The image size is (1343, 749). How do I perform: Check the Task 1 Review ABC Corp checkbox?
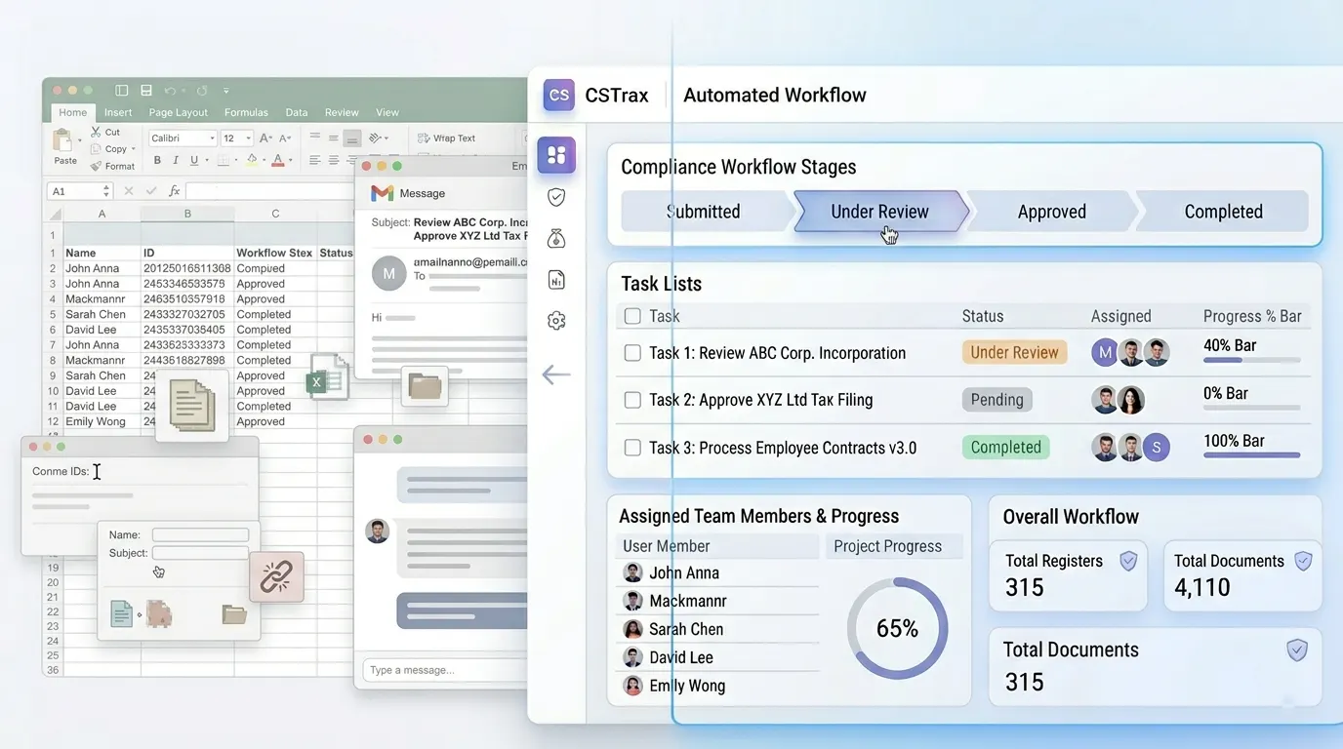click(632, 352)
